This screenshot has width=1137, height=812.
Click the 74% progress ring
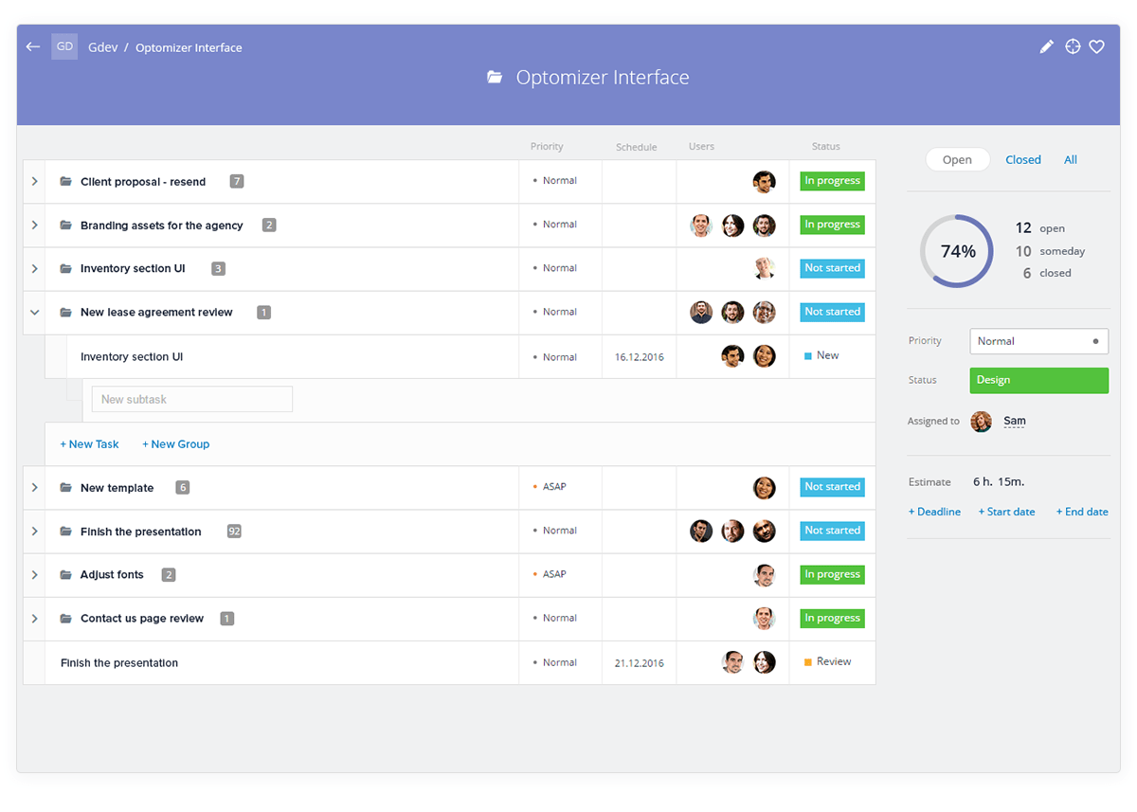pos(957,251)
